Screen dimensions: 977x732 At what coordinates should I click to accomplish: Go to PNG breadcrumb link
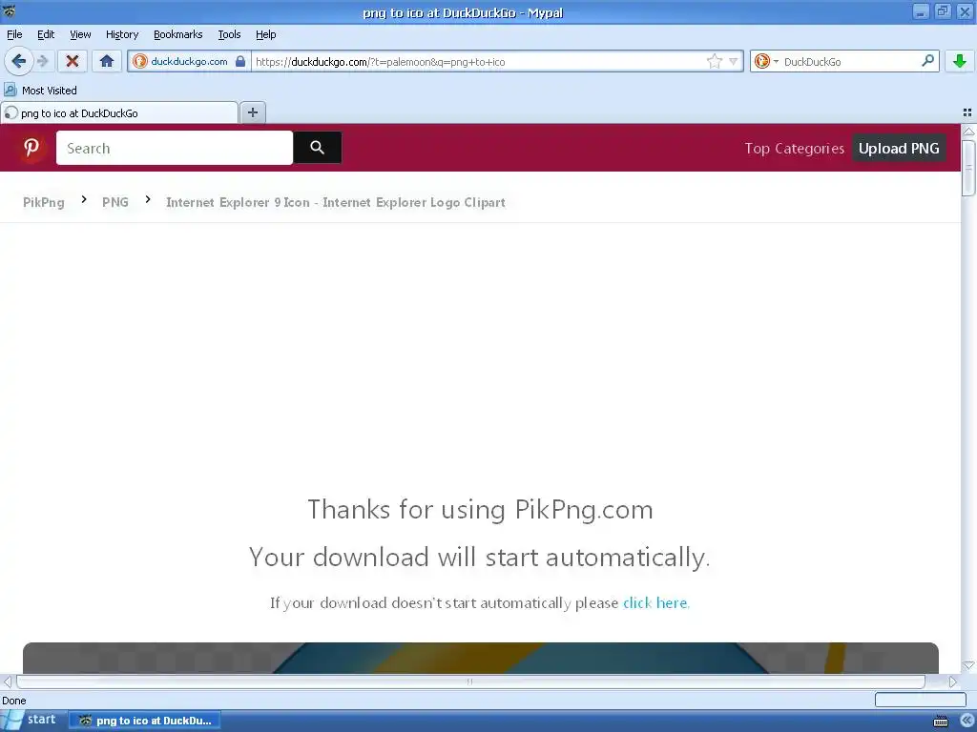tap(115, 202)
